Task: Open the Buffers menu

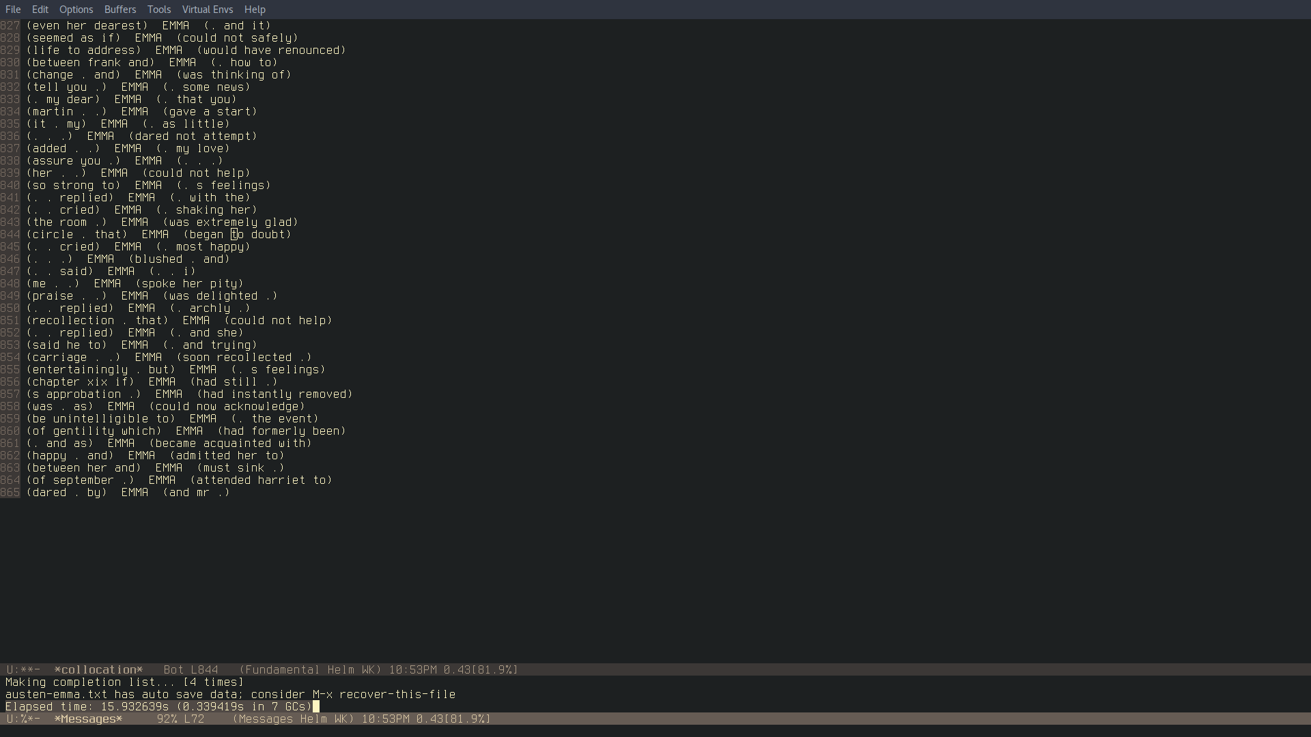Action: pyautogui.click(x=120, y=10)
